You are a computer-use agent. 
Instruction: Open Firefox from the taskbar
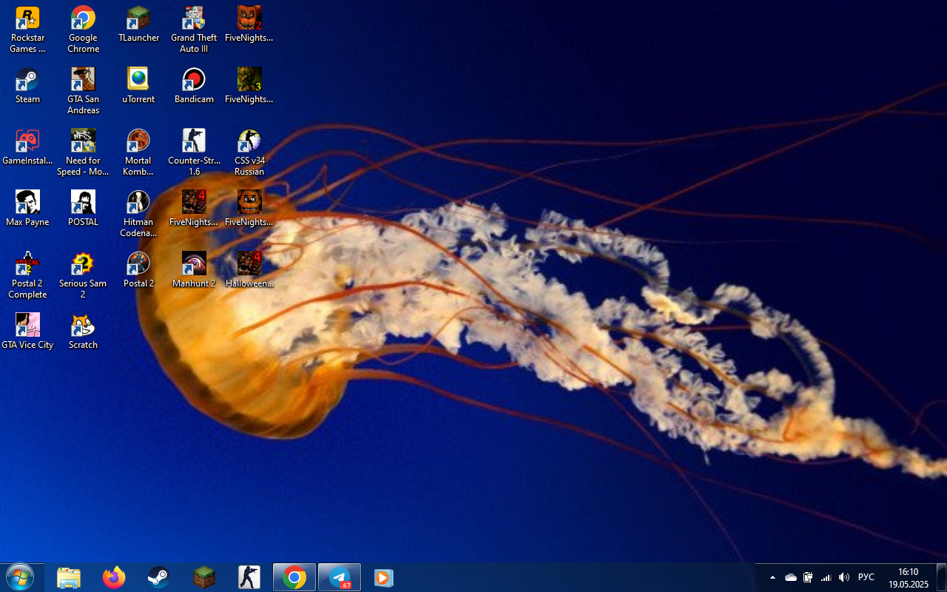(x=114, y=577)
